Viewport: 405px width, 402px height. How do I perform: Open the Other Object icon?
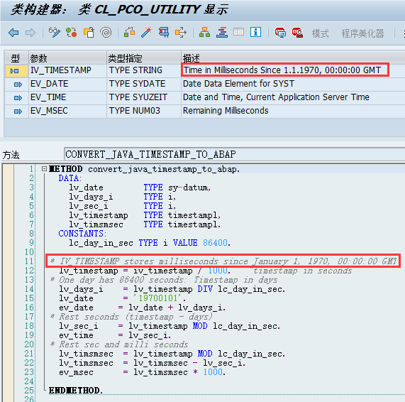point(89,33)
